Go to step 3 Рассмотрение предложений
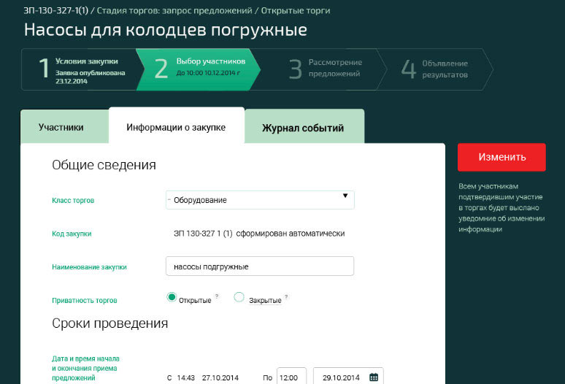This screenshot has width=565, height=384. coord(327,69)
